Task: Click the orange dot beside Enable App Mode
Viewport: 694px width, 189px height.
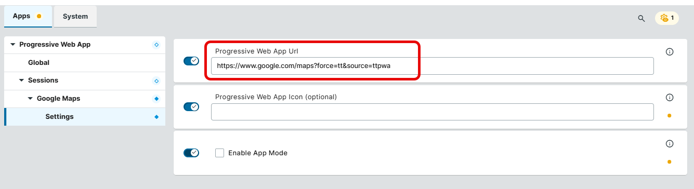Action: coord(669,161)
